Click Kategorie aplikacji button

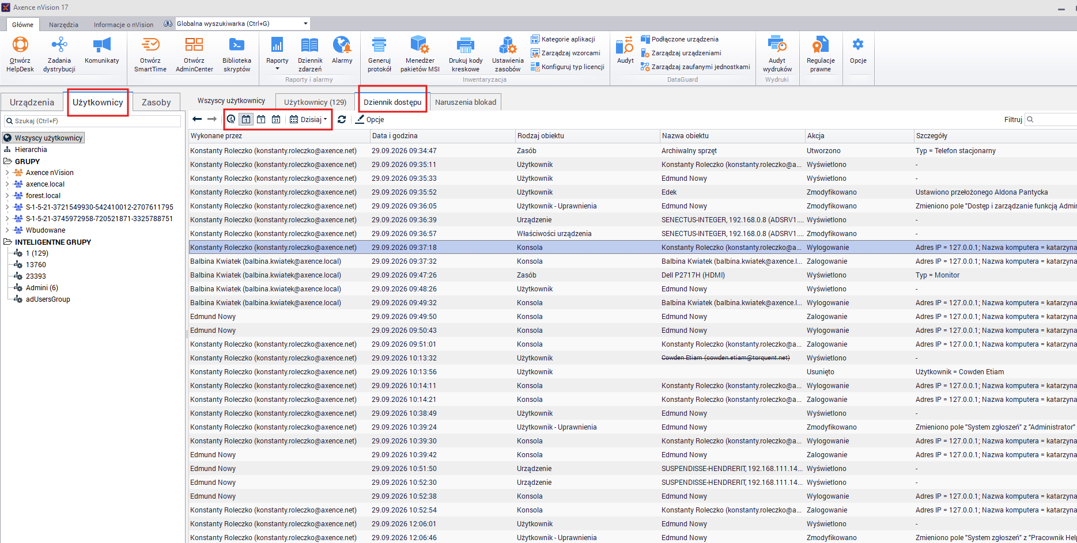pos(563,39)
